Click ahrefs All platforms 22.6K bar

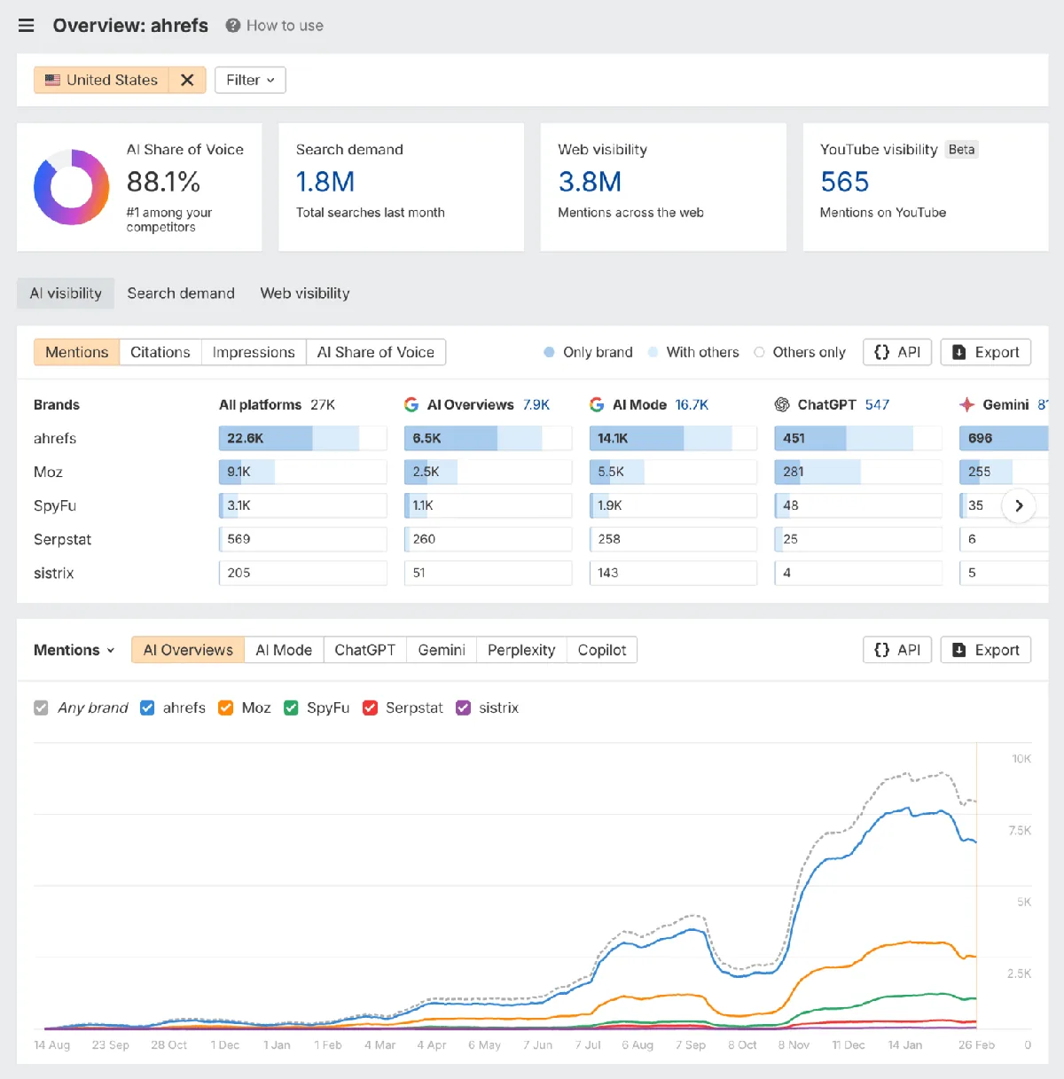[303, 438]
